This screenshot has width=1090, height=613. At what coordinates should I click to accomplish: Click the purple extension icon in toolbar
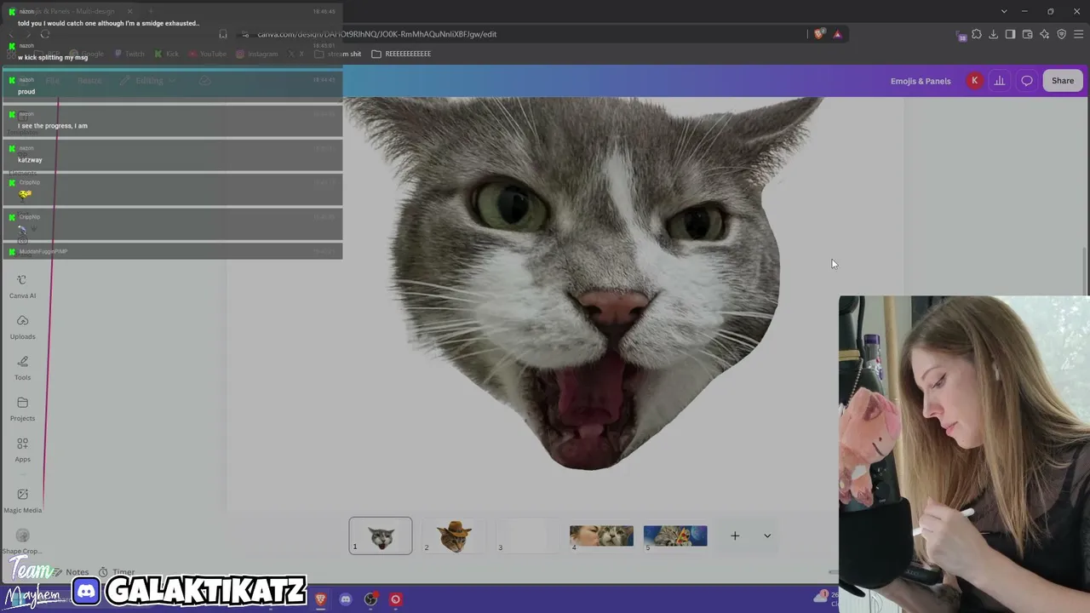[961, 35]
